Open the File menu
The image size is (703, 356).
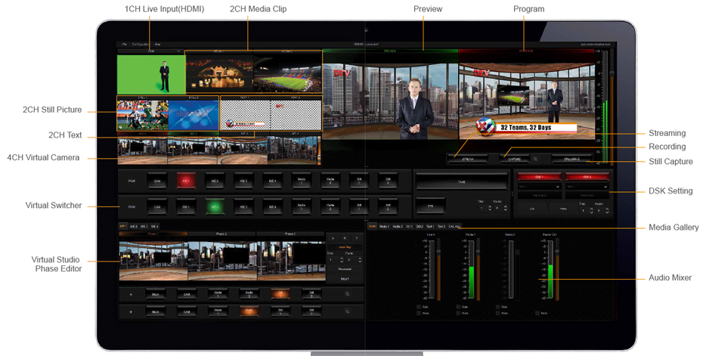click(125, 45)
